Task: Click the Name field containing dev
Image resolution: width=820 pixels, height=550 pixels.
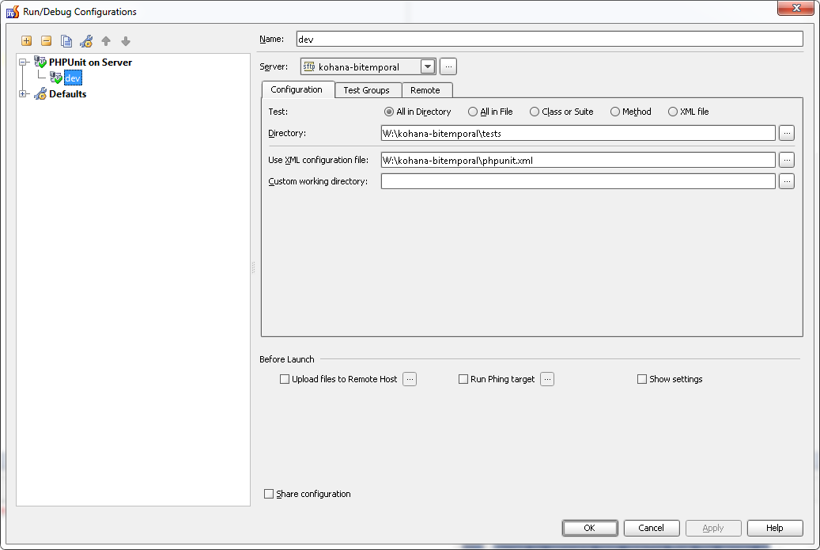Action: pyautogui.click(x=549, y=39)
